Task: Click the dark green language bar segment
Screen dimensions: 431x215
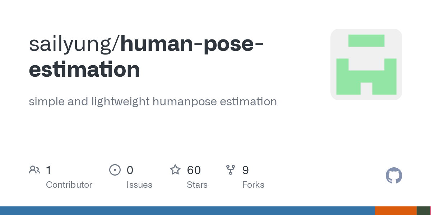Action: (x=423, y=211)
